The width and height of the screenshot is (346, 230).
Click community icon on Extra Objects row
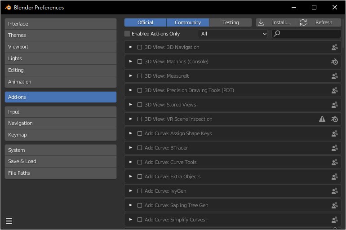(x=334, y=177)
